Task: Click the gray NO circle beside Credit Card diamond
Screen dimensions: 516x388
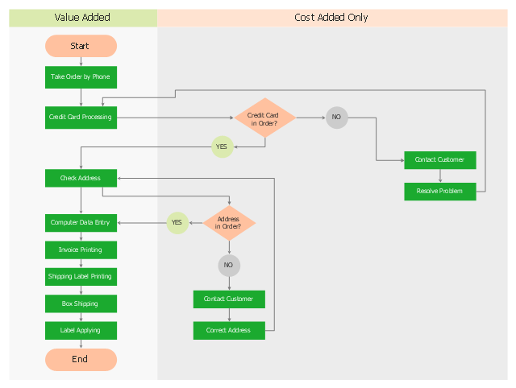Action: pos(336,118)
